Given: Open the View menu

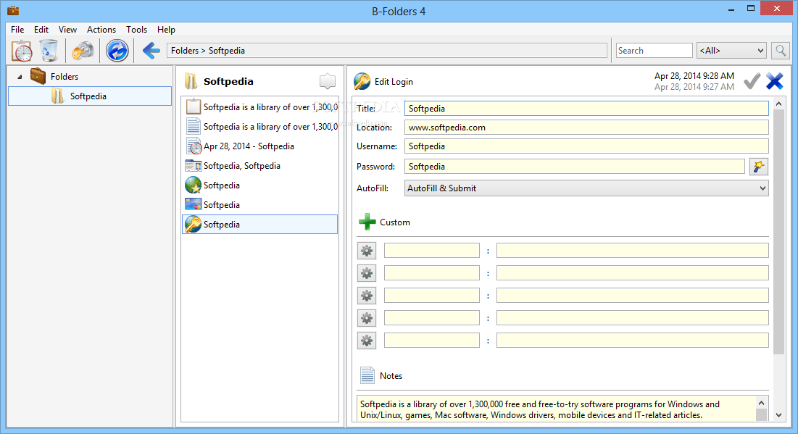Looking at the screenshot, I should click(x=67, y=30).
